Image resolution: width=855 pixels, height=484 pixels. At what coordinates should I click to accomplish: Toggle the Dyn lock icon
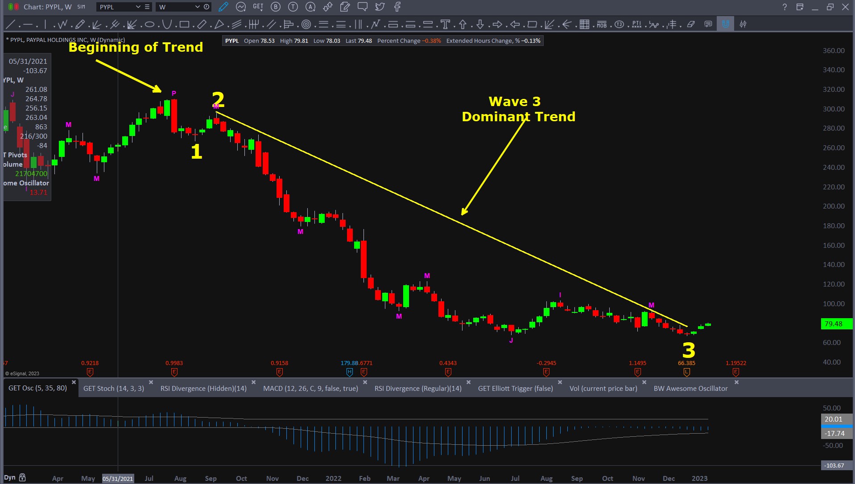(x=22, y=478)
